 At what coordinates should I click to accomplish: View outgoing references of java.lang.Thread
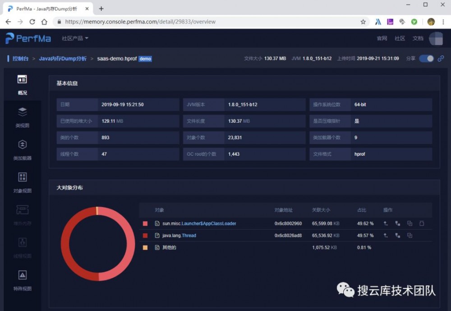(x=397, y=235)
